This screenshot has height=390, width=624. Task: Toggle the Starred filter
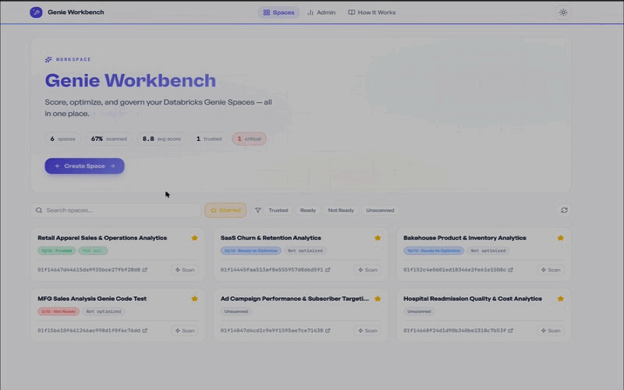coord(225,210)
